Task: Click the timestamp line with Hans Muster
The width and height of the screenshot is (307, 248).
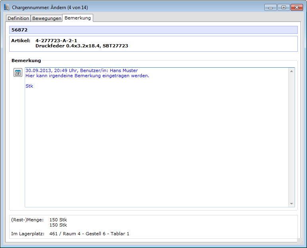Action: point(82,70)
